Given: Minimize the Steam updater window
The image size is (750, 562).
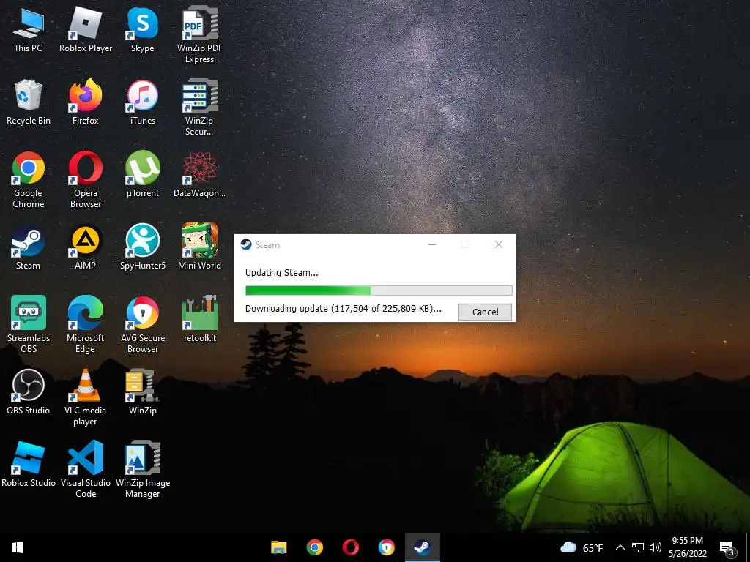Looking at the screenshot, I should (432, 244).
